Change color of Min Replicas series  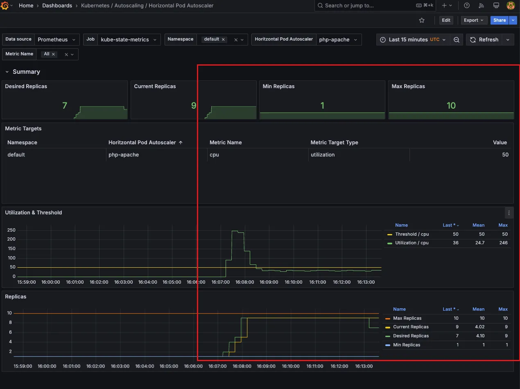(388, 345)
